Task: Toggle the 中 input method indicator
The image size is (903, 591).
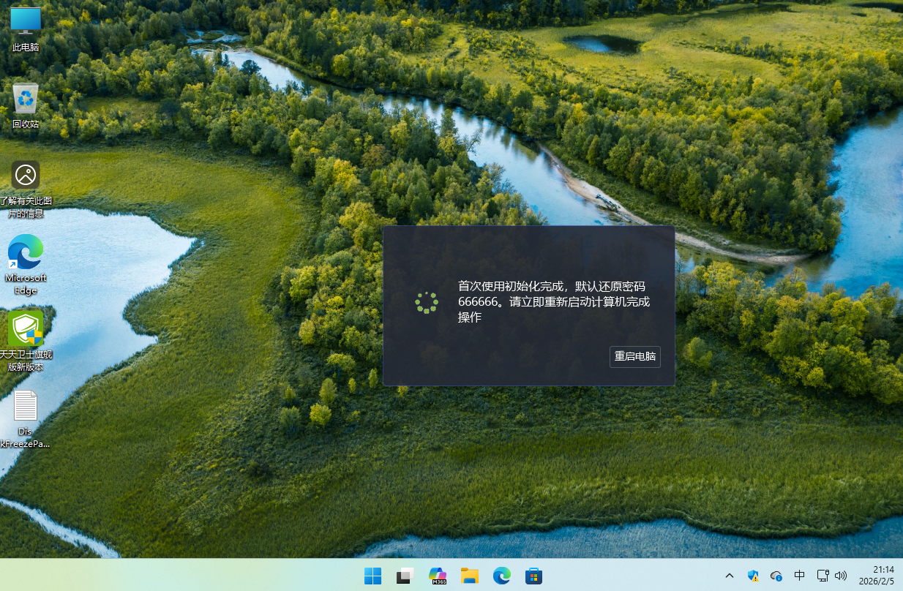Action: click(x=800, y=576)
